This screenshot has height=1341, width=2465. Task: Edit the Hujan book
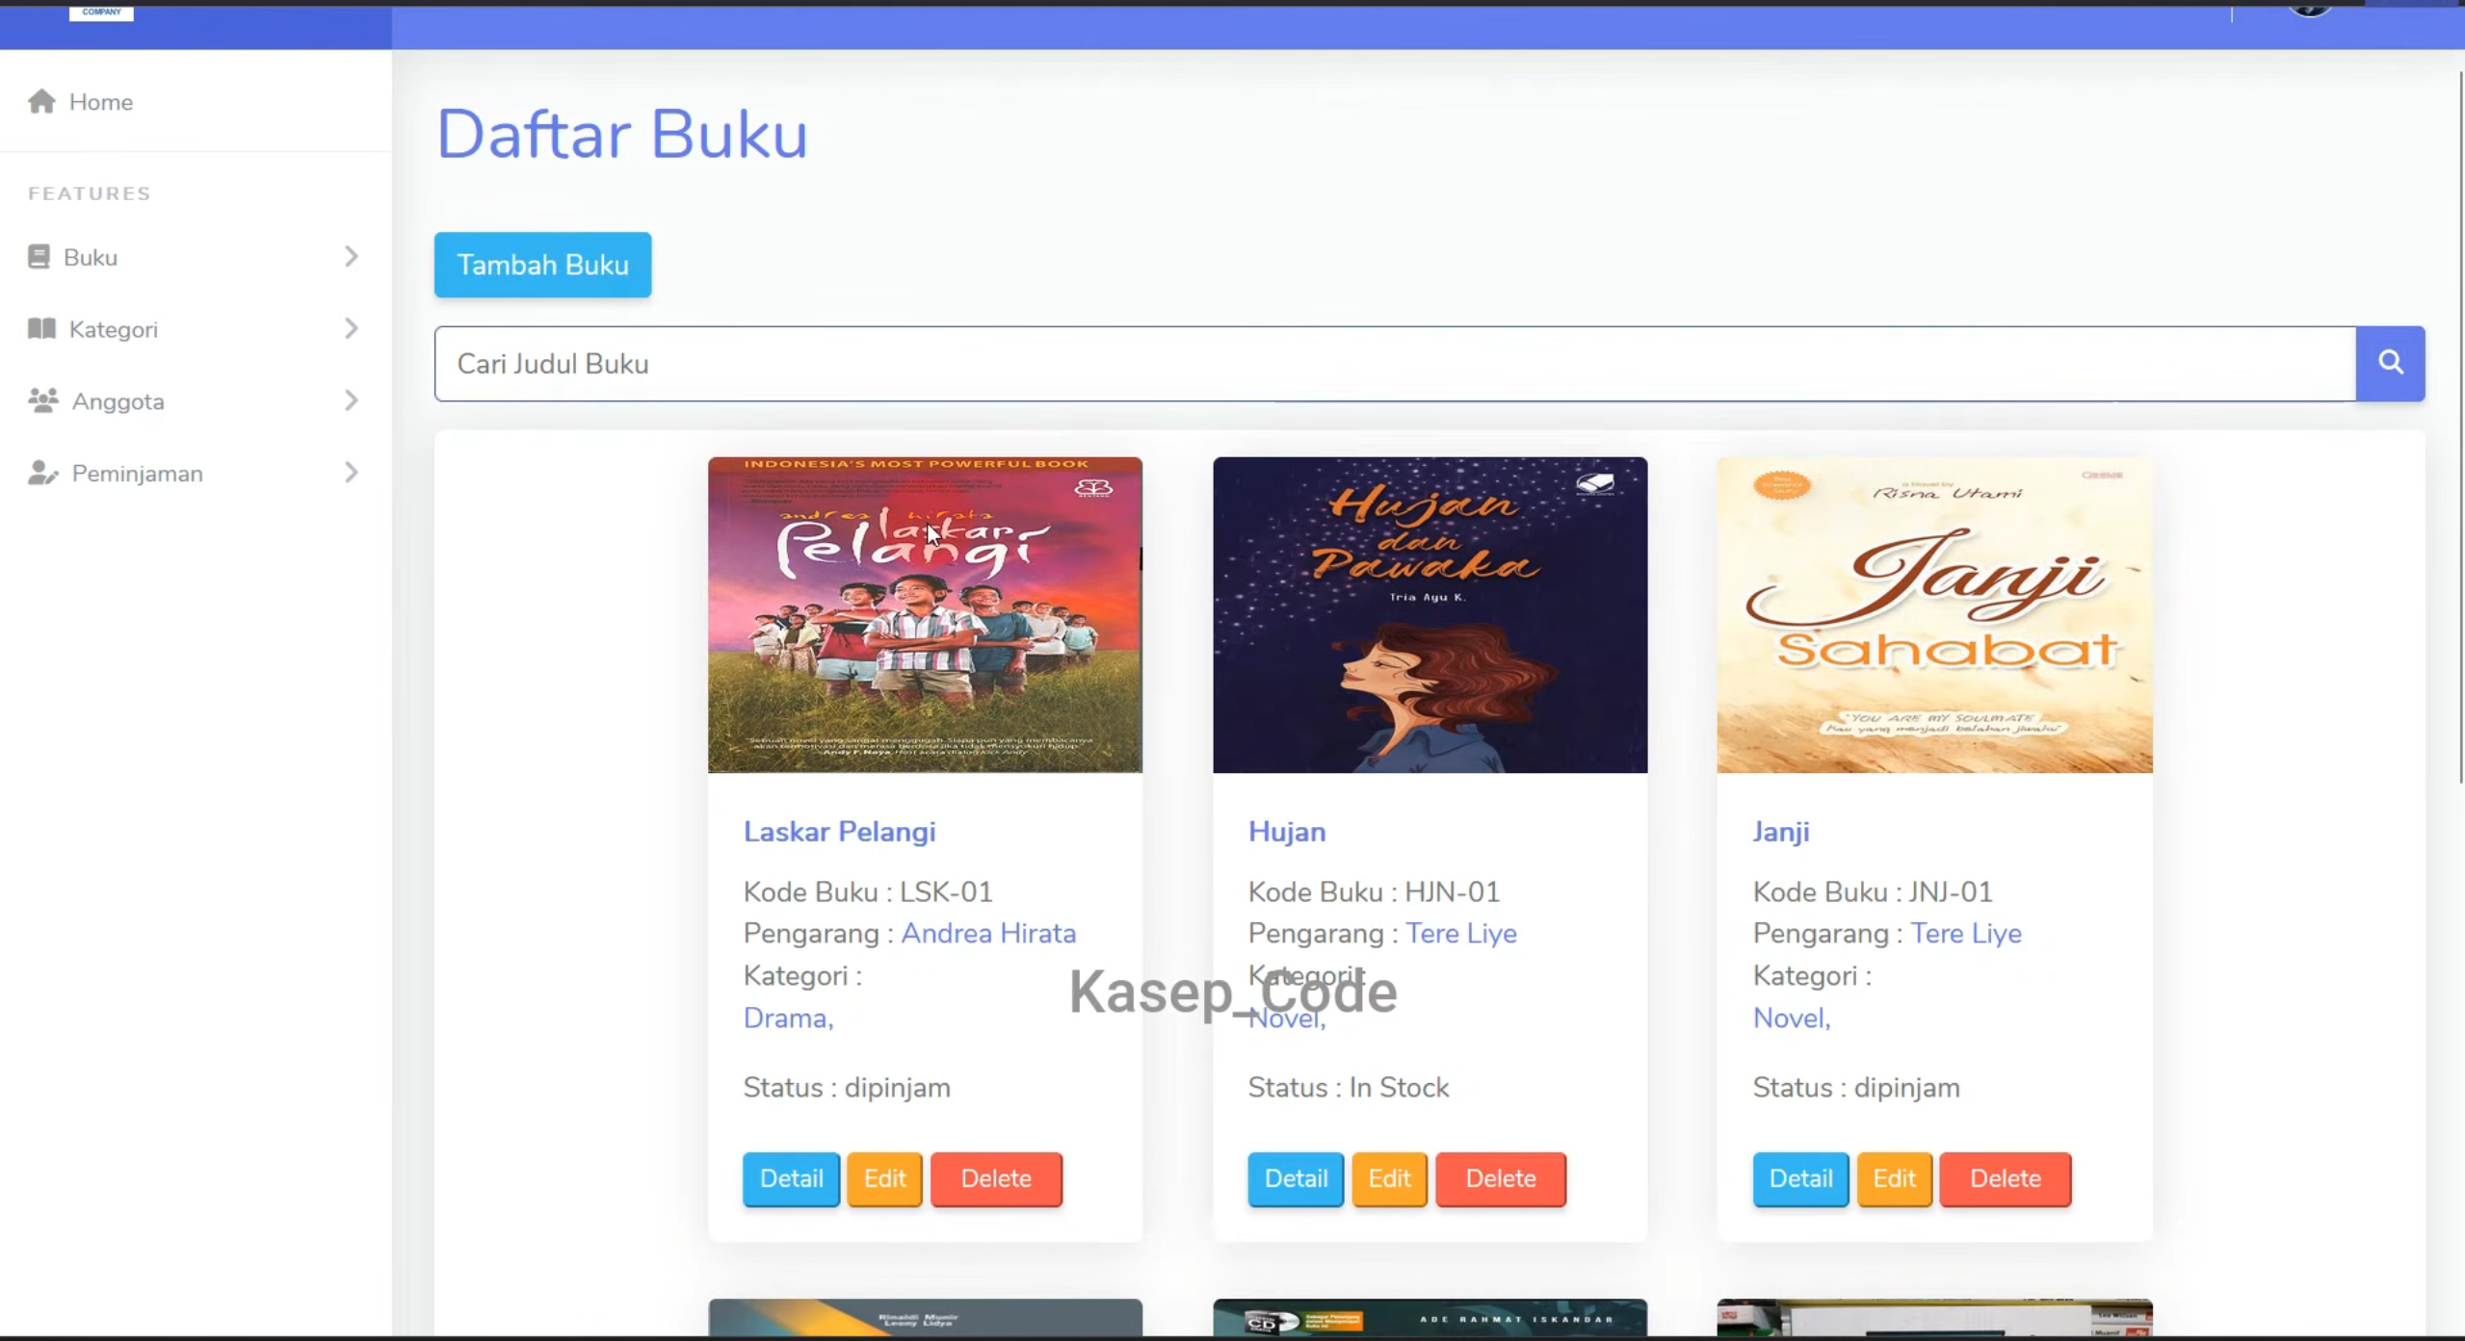coord(1389,1178)
